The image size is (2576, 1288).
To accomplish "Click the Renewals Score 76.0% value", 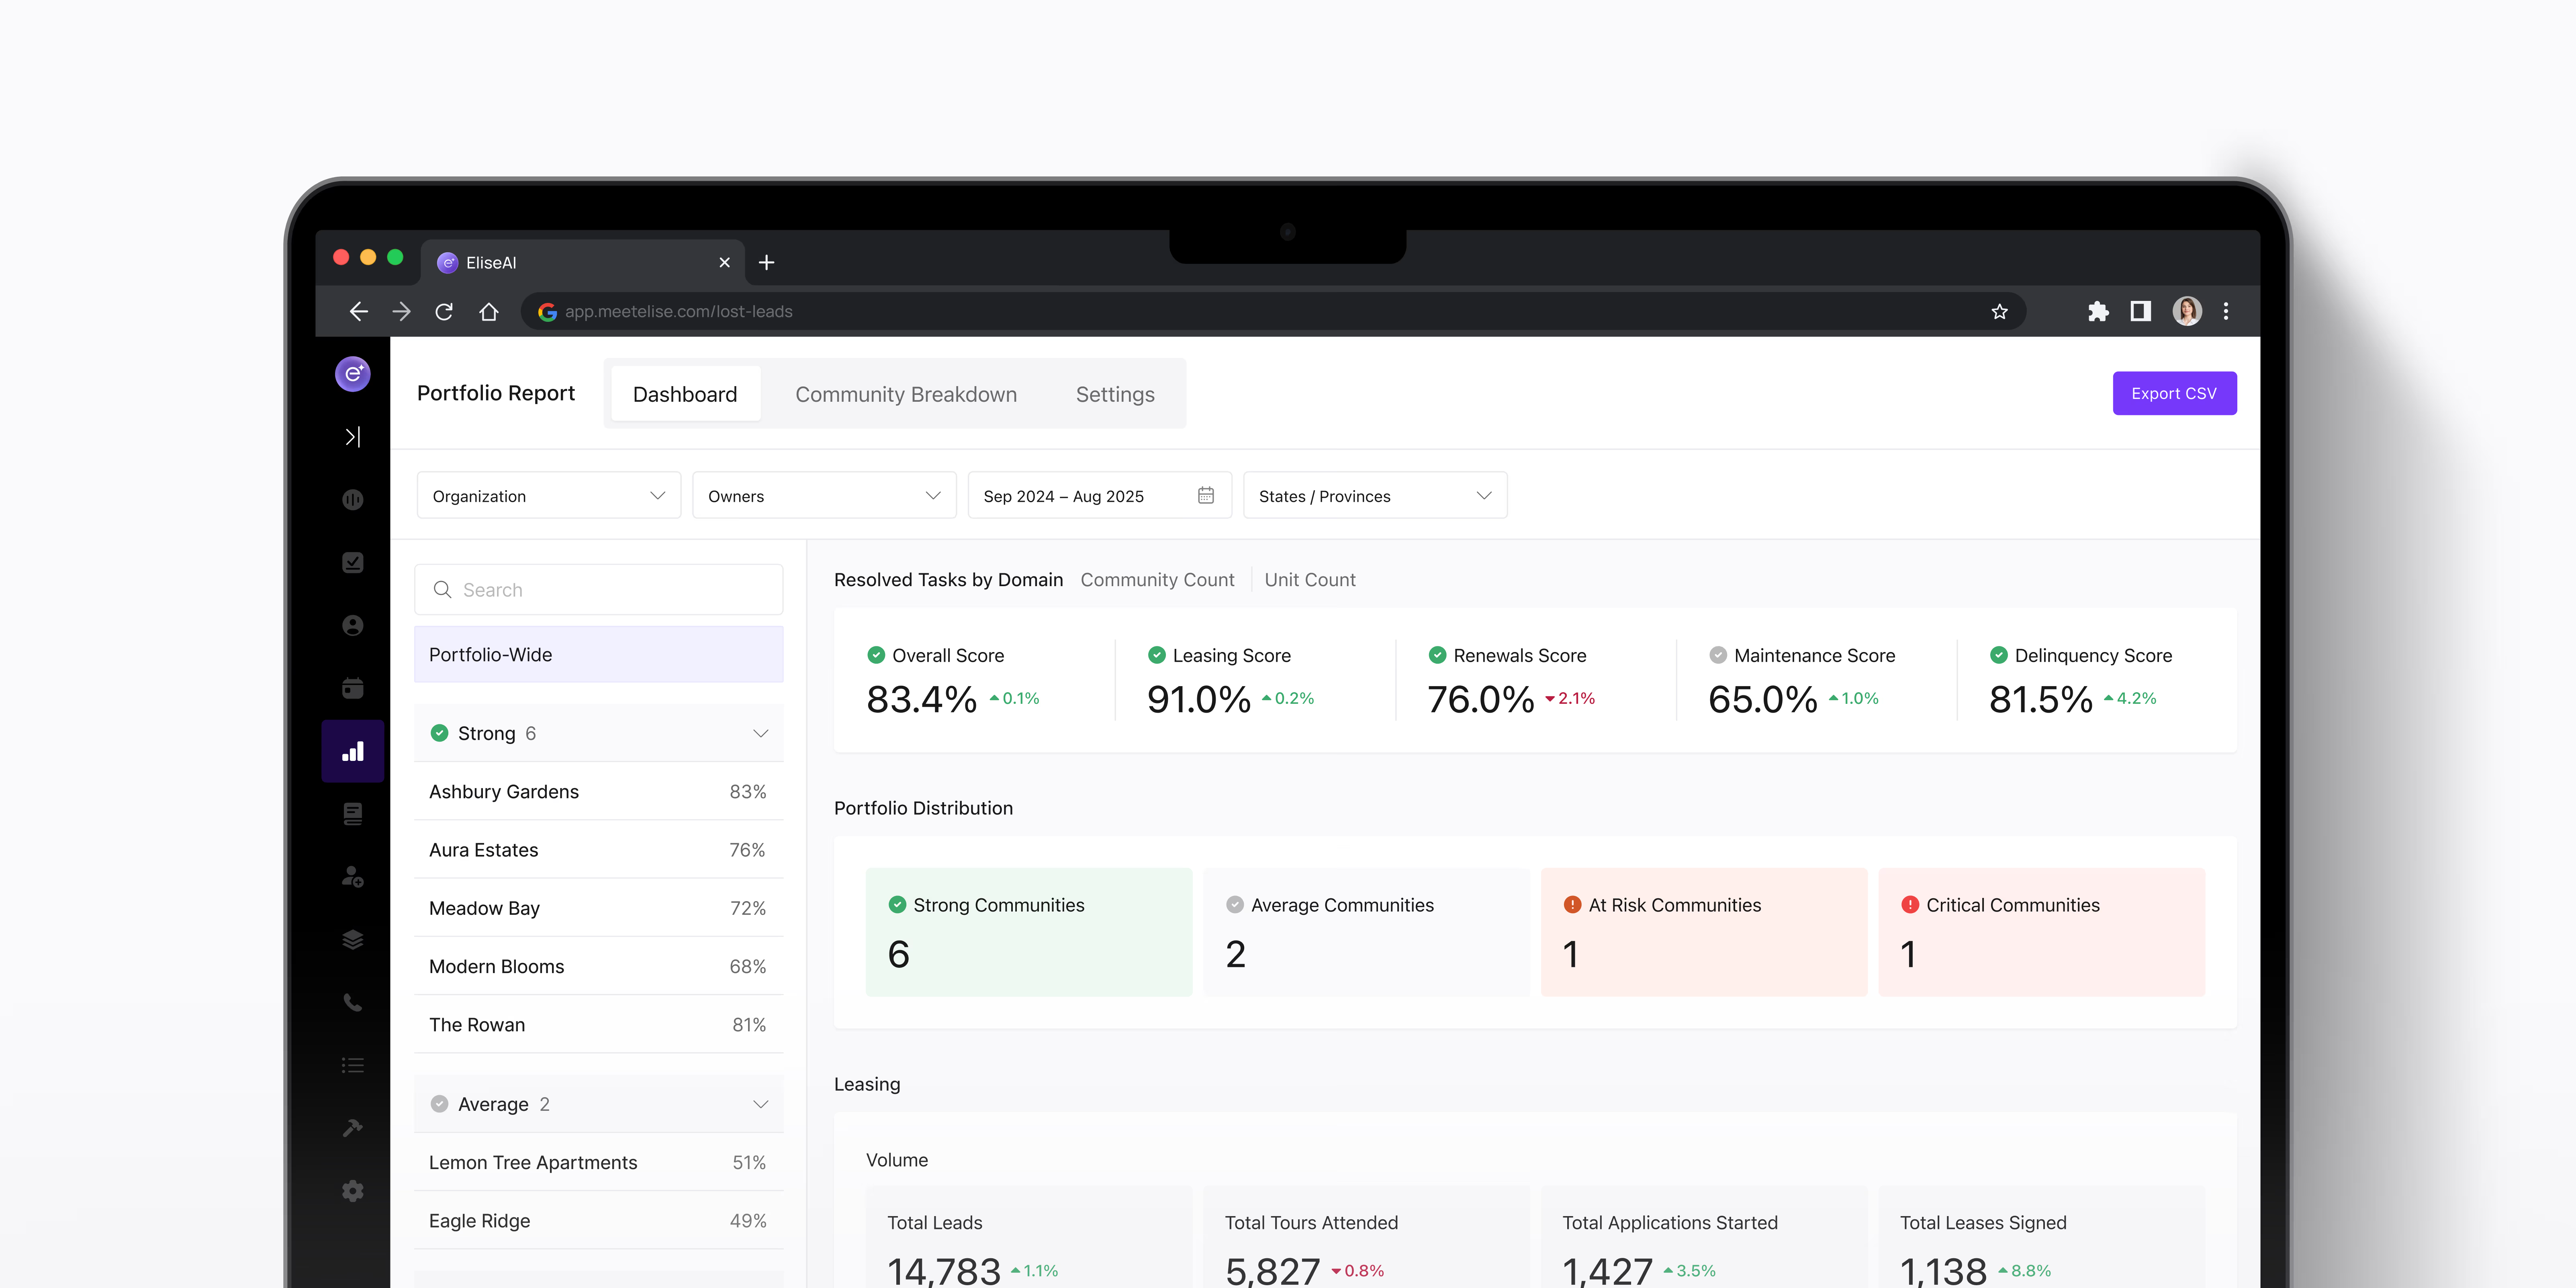I will [1480, 699].
